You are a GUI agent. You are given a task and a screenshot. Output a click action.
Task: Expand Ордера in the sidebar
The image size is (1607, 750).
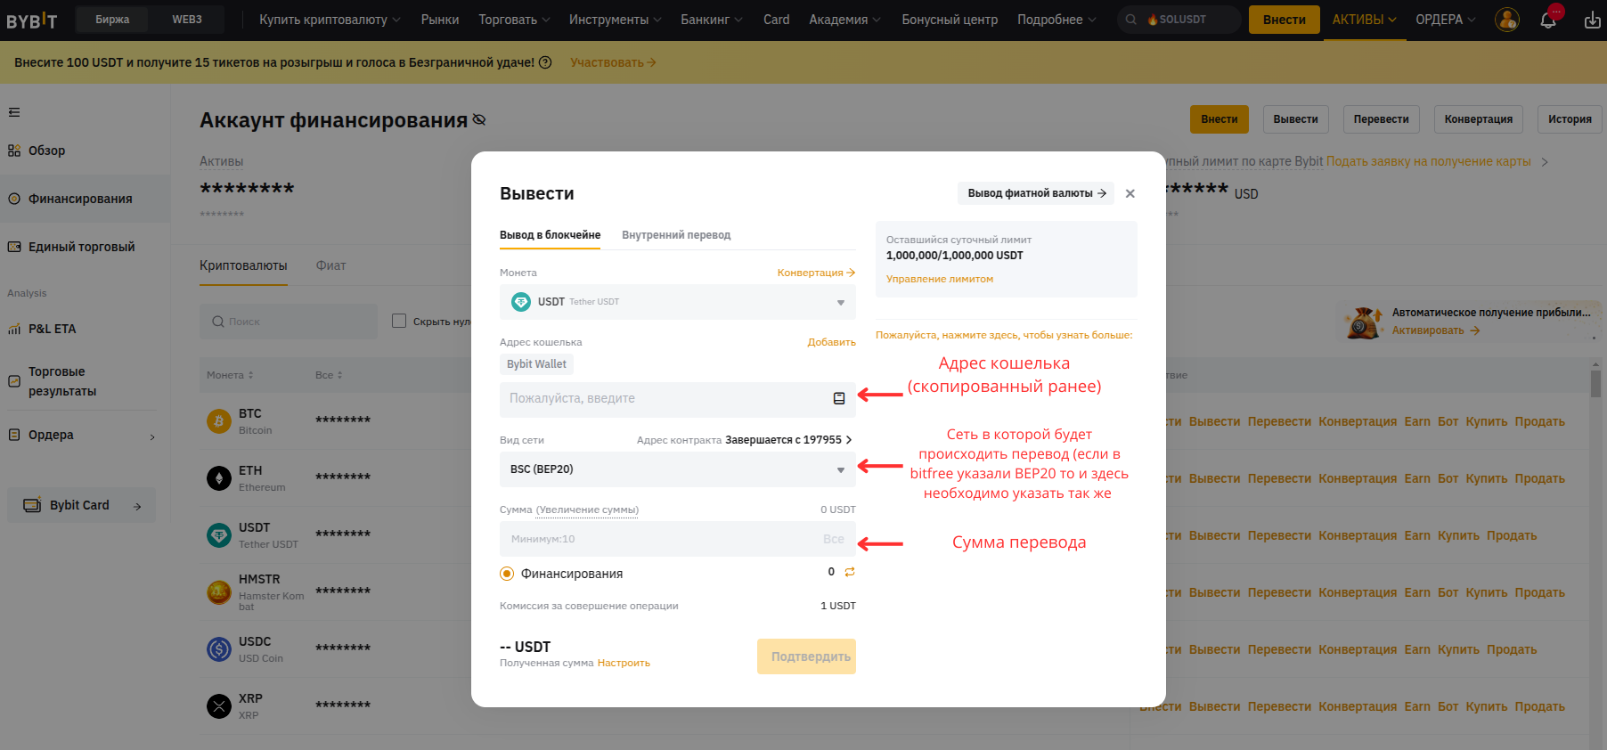81,436
